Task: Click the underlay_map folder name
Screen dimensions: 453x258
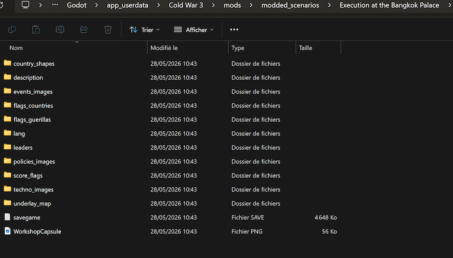Action: coord(32,204)
